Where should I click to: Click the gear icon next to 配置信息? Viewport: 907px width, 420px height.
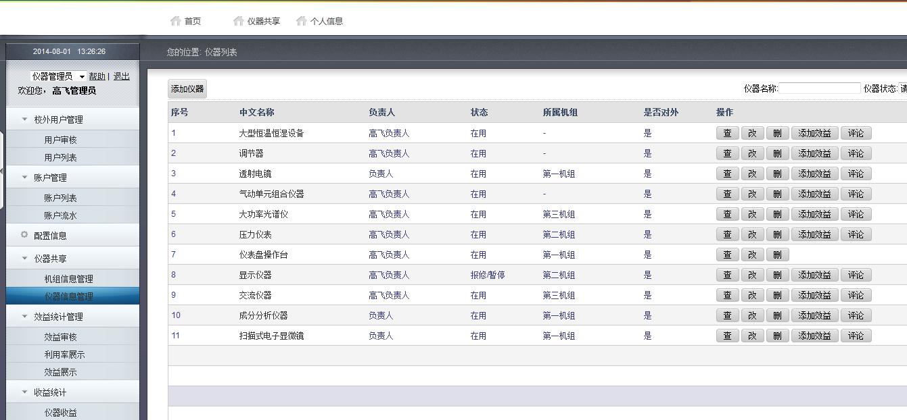24,235
